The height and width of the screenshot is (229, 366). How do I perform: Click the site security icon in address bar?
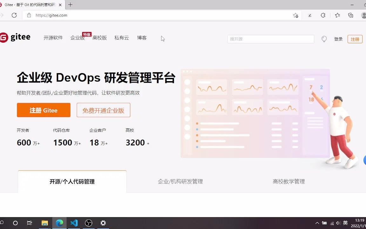29,15
